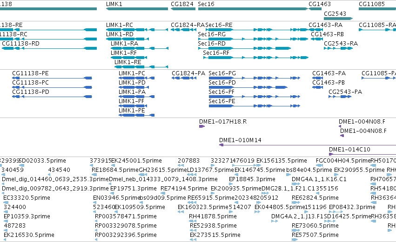Click transcript CG1463-RB
This screenshot has height=242, width=396.
(327, 34)
